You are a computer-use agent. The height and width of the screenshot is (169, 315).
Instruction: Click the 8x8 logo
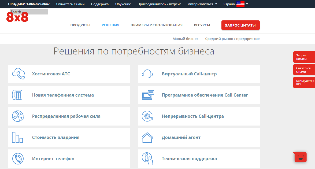(x=17, y=17)
